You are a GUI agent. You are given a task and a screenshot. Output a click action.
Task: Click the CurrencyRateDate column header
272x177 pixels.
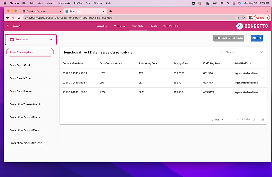[x=73, y=63]
